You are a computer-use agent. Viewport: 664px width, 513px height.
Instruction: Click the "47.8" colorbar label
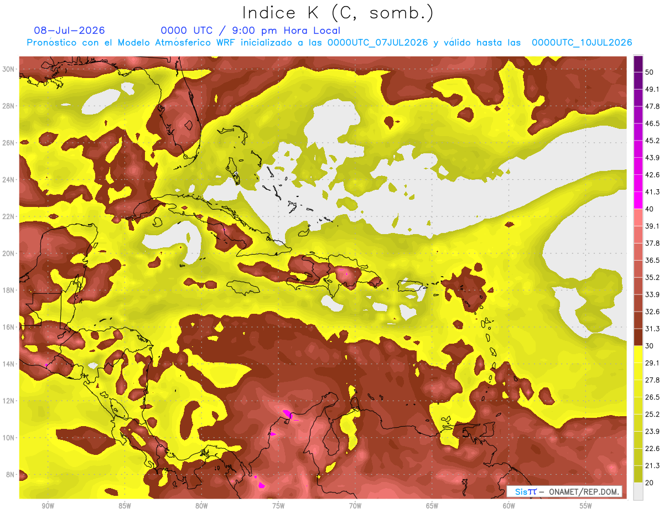[652, 106]
